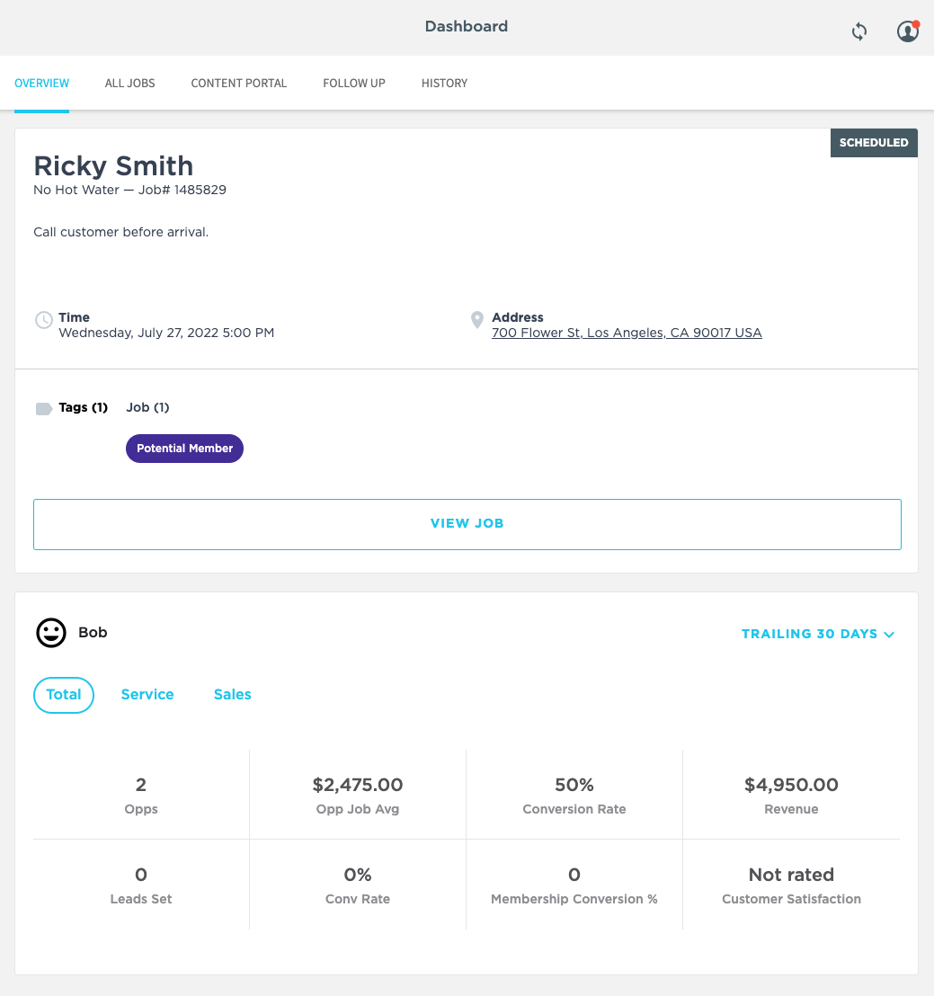934x996 pixels.
Task: Select the Total filter pill
Action: tap(63, 694)
